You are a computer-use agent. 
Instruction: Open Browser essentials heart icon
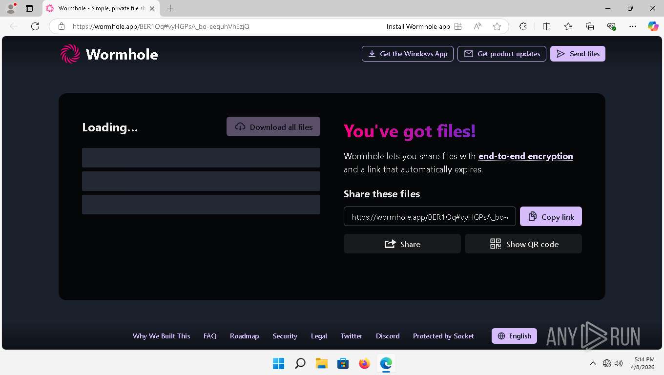(611, 26)
